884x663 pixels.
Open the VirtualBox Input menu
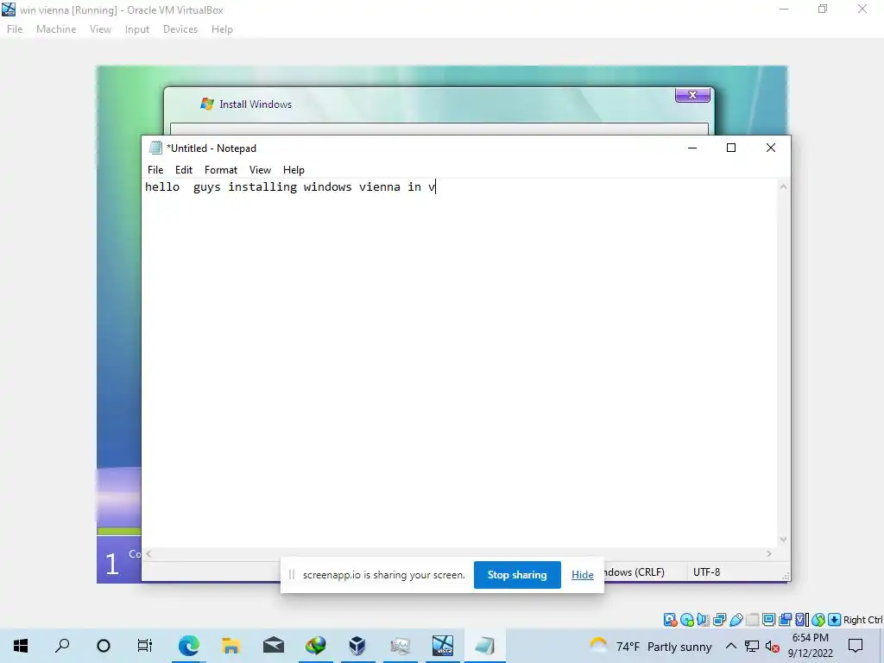tap(137, 29)
